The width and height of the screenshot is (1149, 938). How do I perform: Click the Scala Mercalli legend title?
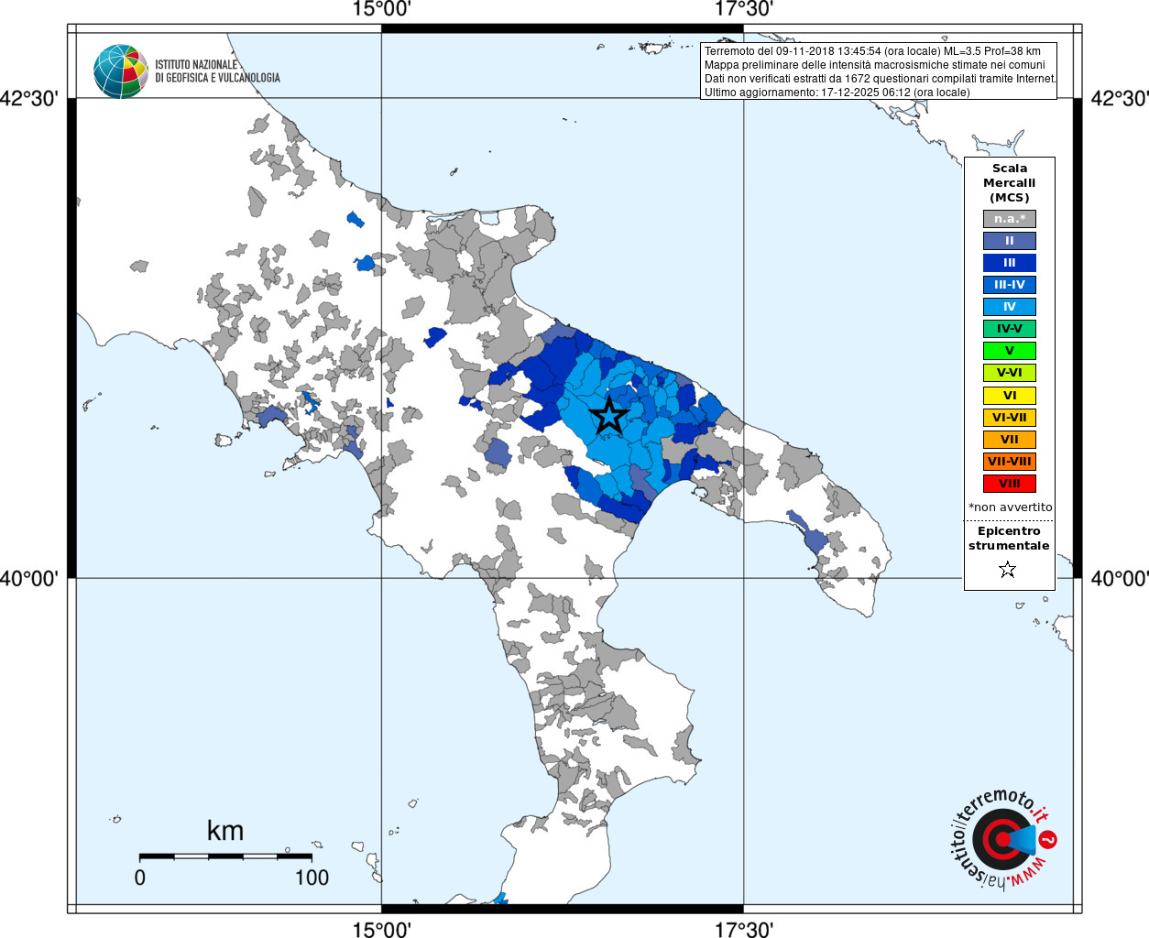(x=1010, y=183)
